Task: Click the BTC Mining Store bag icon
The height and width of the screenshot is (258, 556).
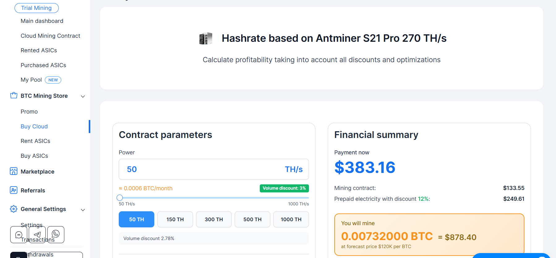Action: point(14,96)
